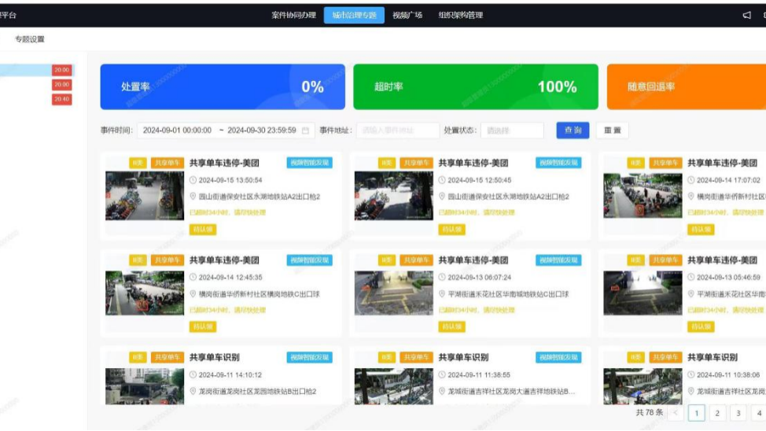Viewport: 766px width, 431px height.
Task: Open the 处置状态 dropdown selector
Action: tap(512, 131)
